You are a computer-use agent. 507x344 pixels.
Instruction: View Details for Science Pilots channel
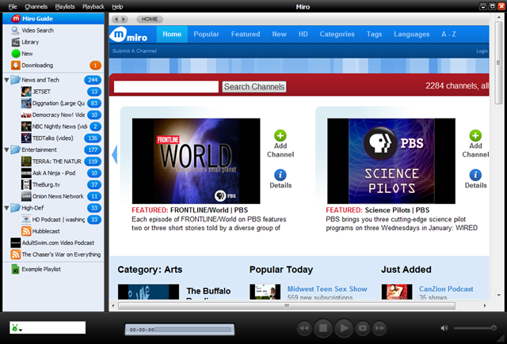tap(475, 179)
